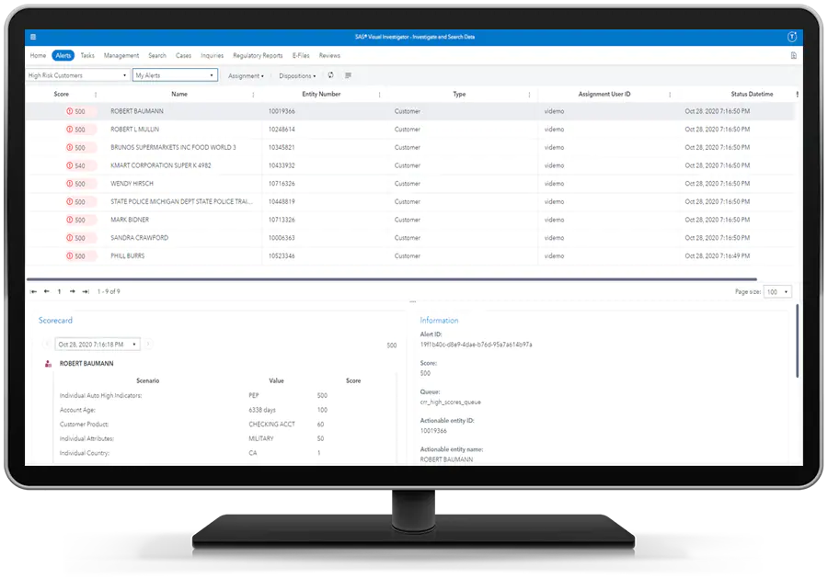
Task: Open the user profile icon
Action: pos(791,37)
